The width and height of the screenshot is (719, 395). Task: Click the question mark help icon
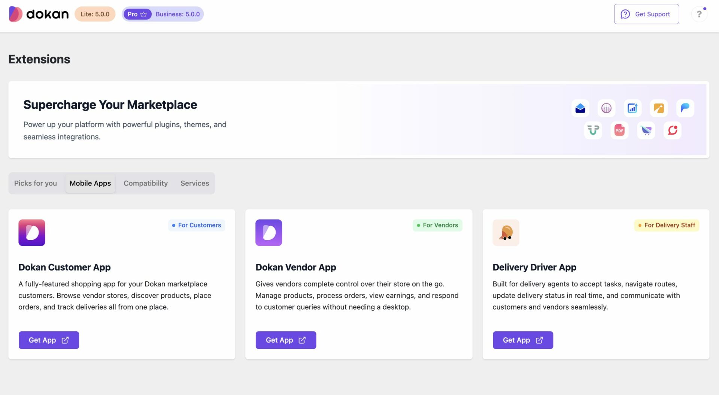[x=699, y=14]
